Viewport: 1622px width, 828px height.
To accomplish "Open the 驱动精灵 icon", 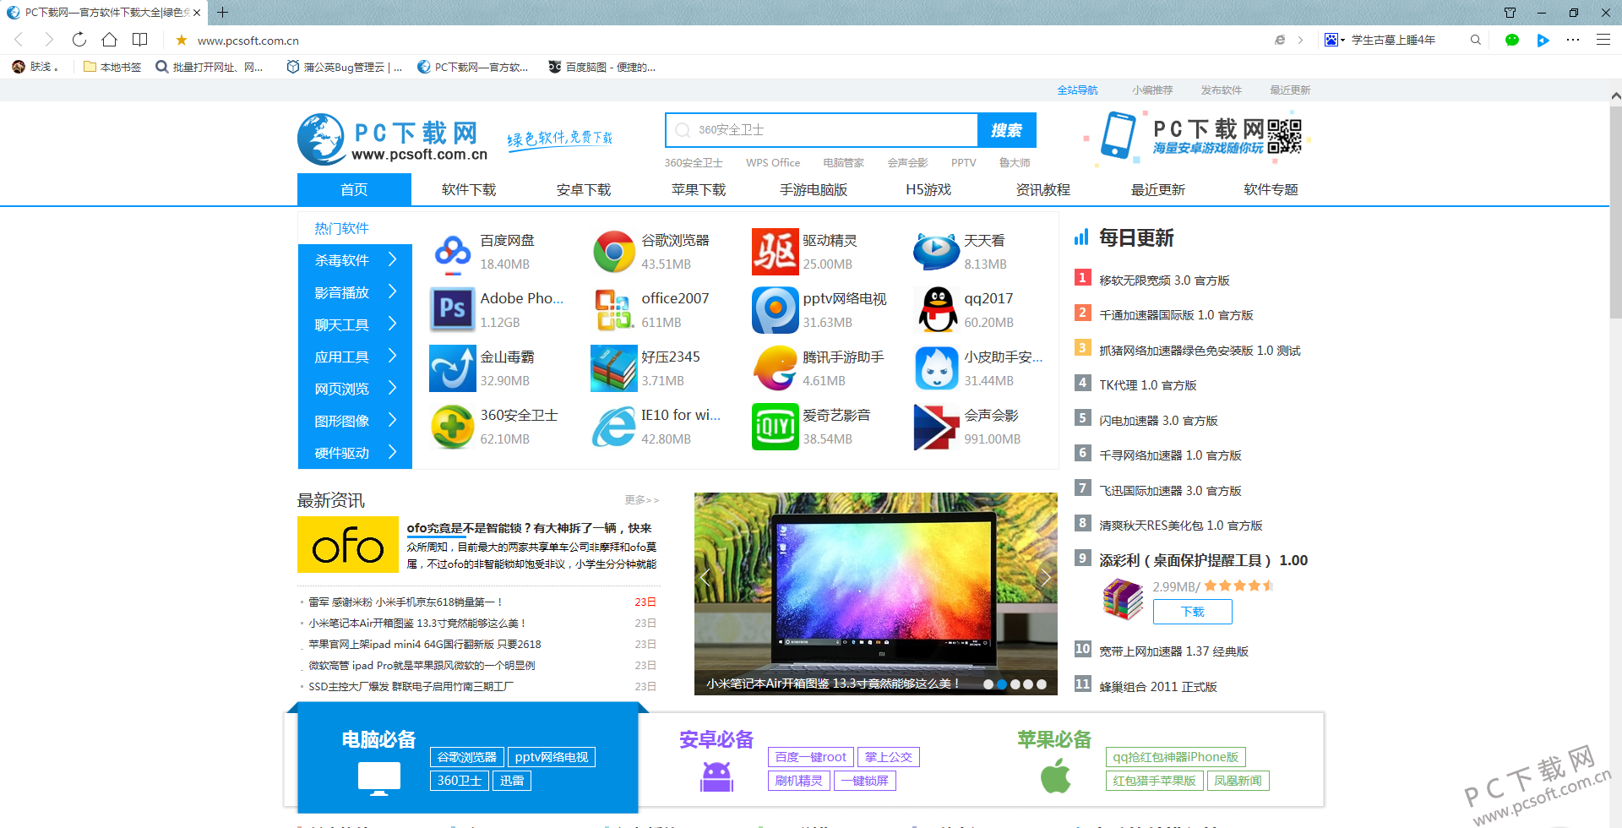I will (775, 251).
